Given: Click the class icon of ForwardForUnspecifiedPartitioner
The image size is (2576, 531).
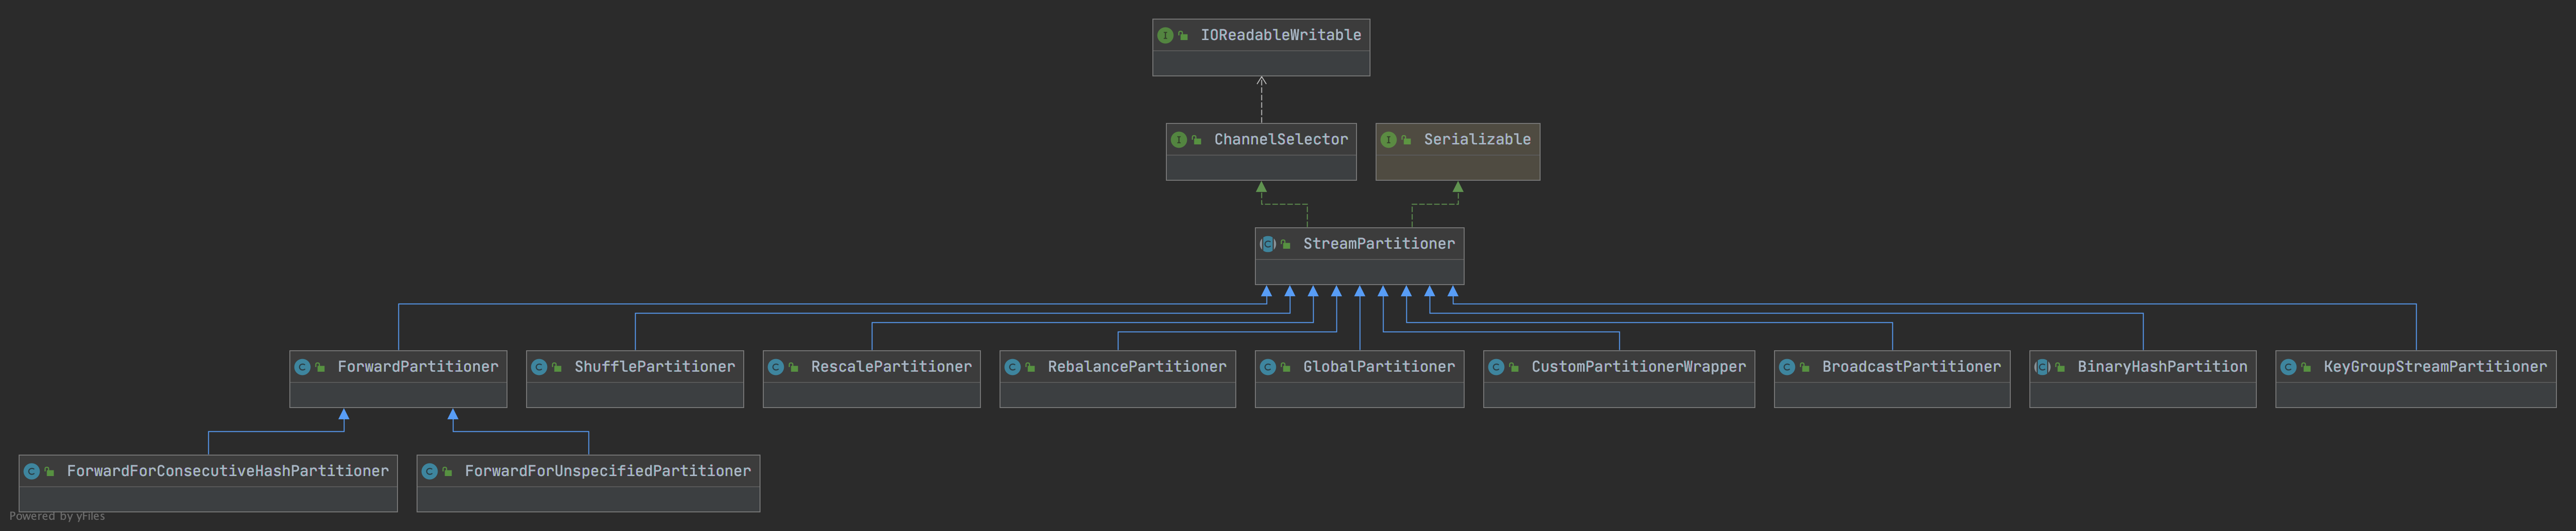Looking at the screenshot, I should (430, 471).
